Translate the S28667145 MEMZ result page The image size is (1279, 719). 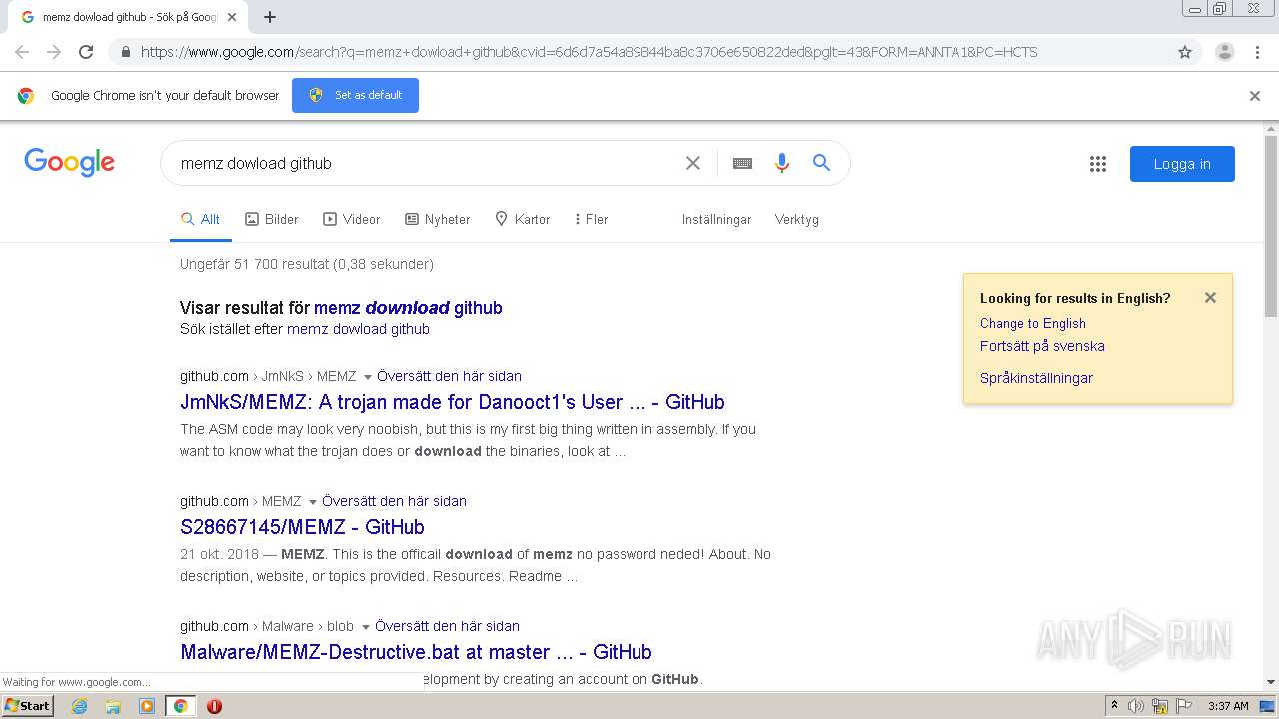pos(394,501)
